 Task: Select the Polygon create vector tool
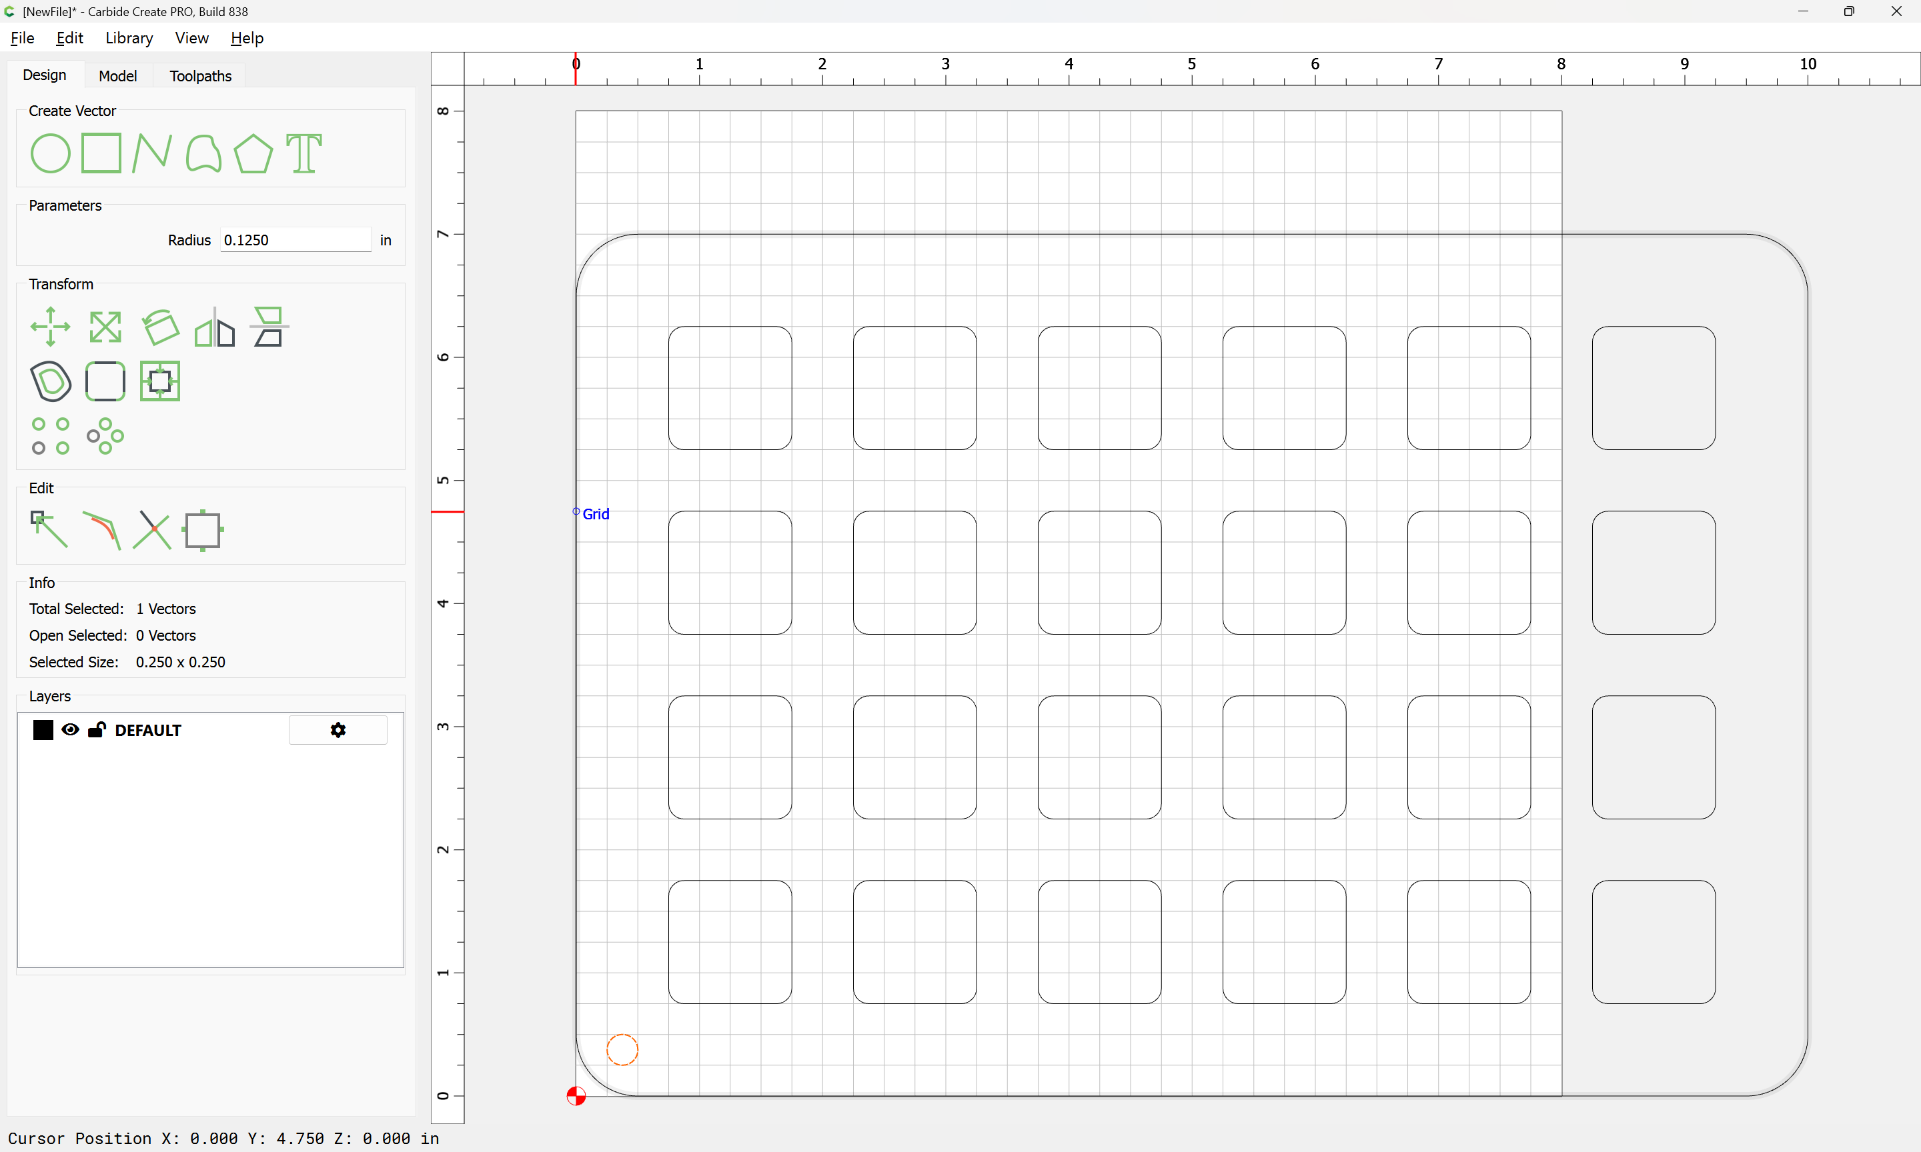click(253, 153)
